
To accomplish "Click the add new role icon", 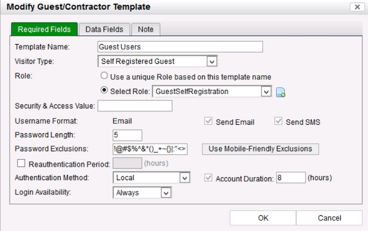I will 281,91.
